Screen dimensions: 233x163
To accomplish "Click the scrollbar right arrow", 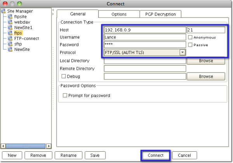I will 49,146.
